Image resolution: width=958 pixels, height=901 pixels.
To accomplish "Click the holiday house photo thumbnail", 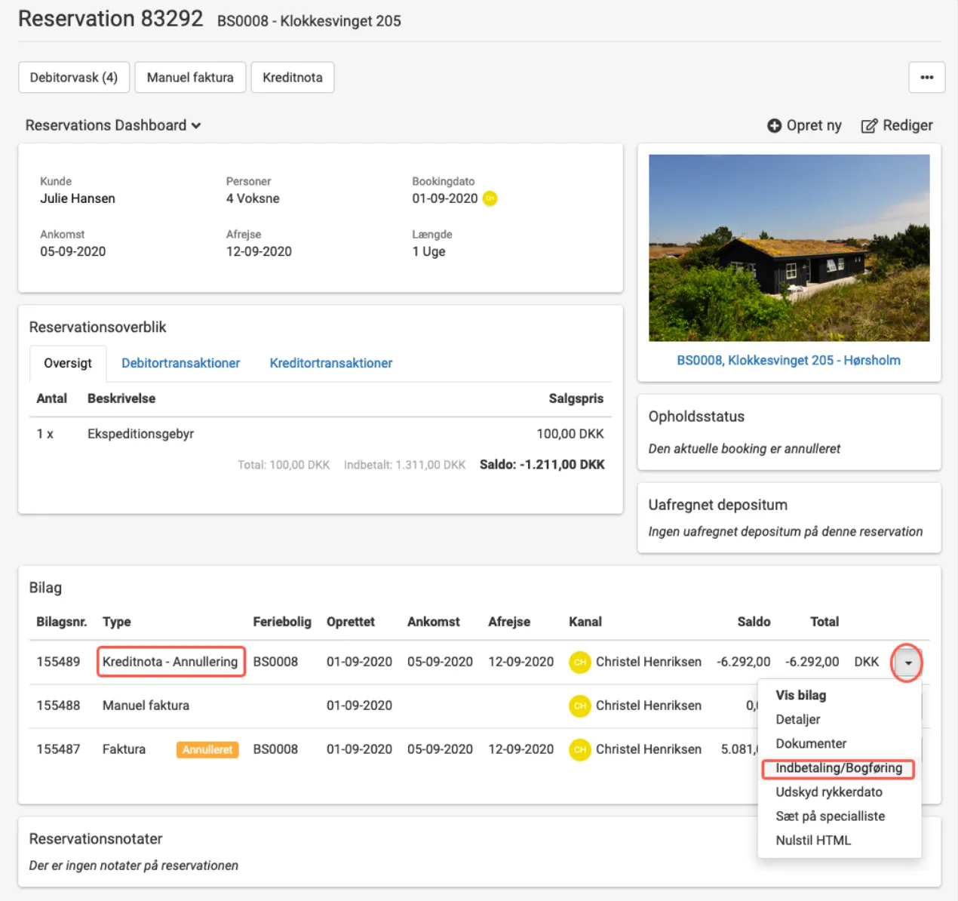I will (x=788, y=248).
